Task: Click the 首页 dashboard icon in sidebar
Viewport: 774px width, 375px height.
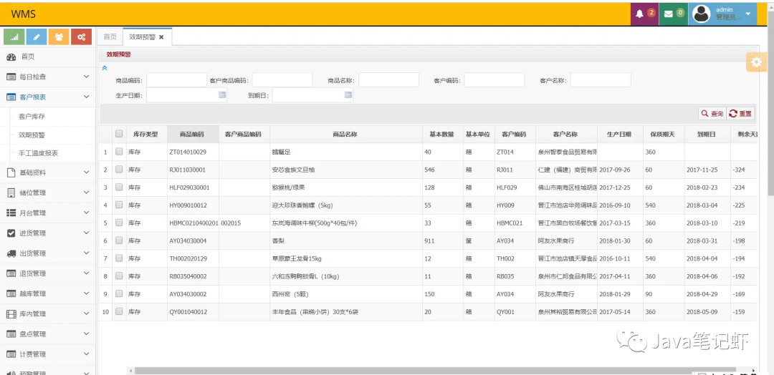Action: 11,57
